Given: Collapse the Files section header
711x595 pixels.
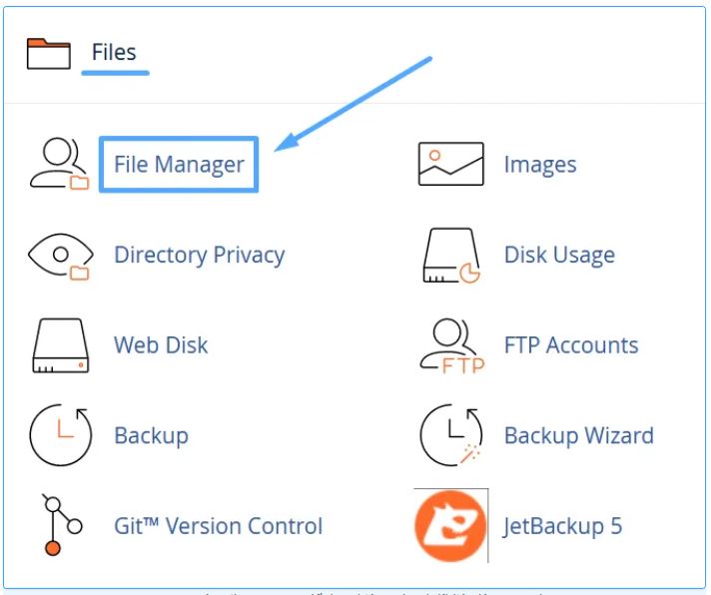Looking at the screenshot, I should click(114, 52).
